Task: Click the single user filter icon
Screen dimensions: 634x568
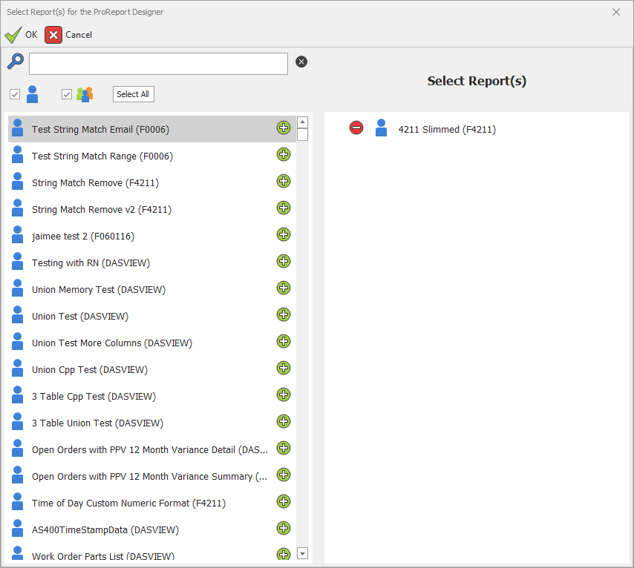Action: 33,94
